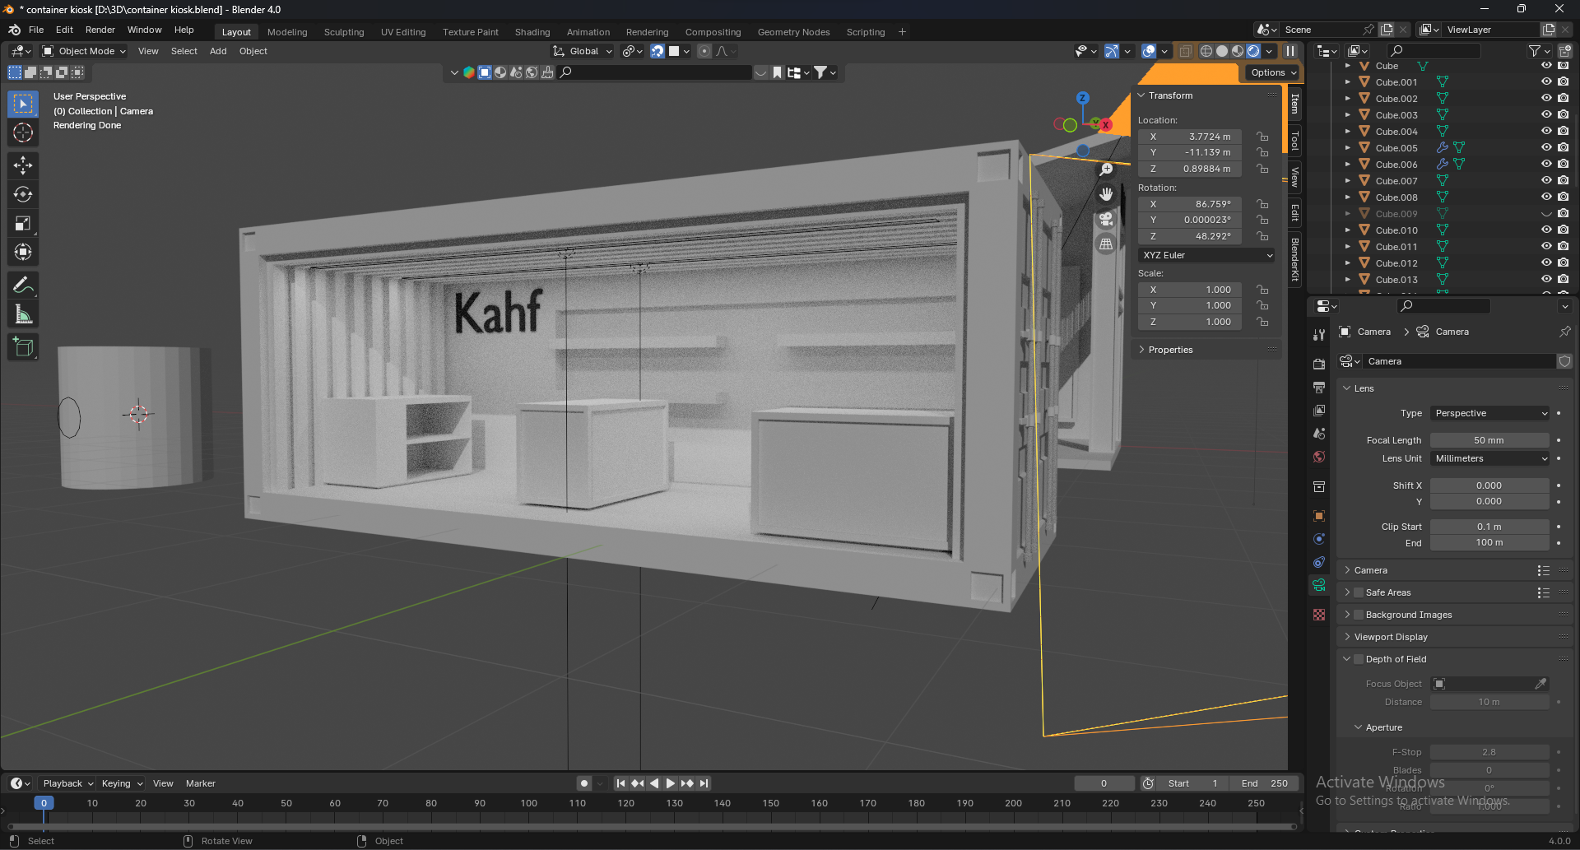This screenshot has height=850, width=1580.
Task: Click the viewport zoom magnifier gizmo
Action: coord(1107,170)
